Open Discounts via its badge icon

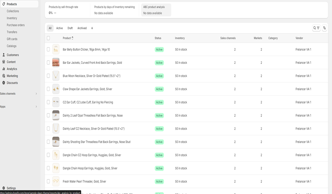(x=4, y=83)
